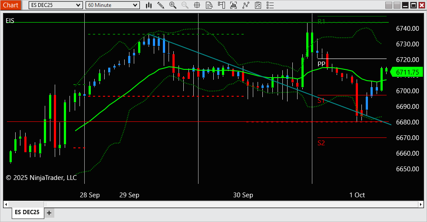Activate the Zoom In magnifier
The width and height of the screenshot is (427, 222).
tap(172, 5)
